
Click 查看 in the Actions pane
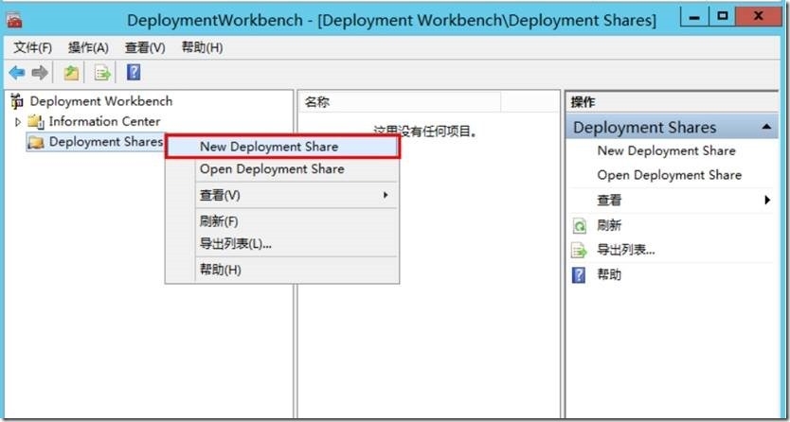[609, 201]
